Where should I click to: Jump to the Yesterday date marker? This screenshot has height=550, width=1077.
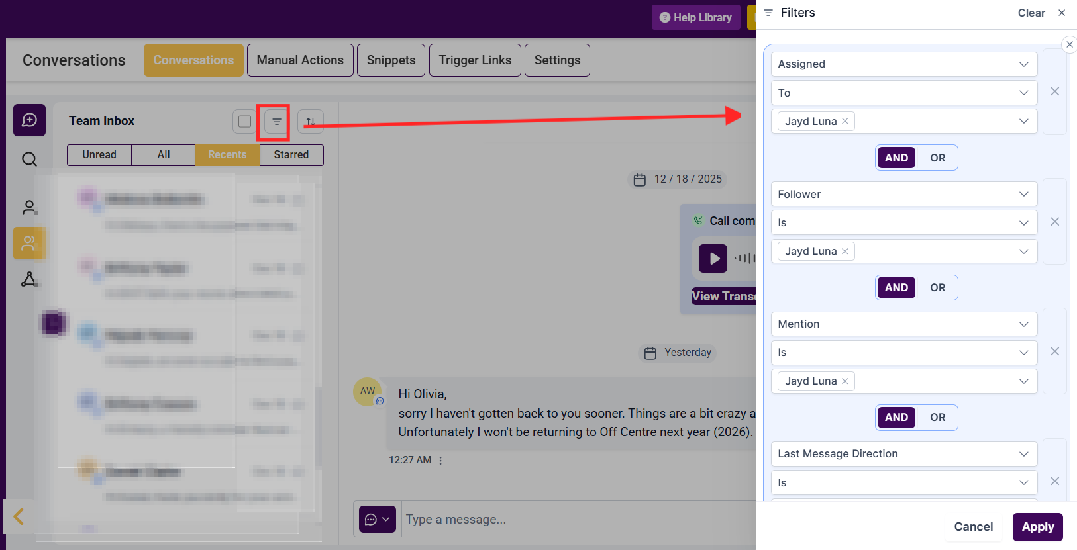pos(678,353)
